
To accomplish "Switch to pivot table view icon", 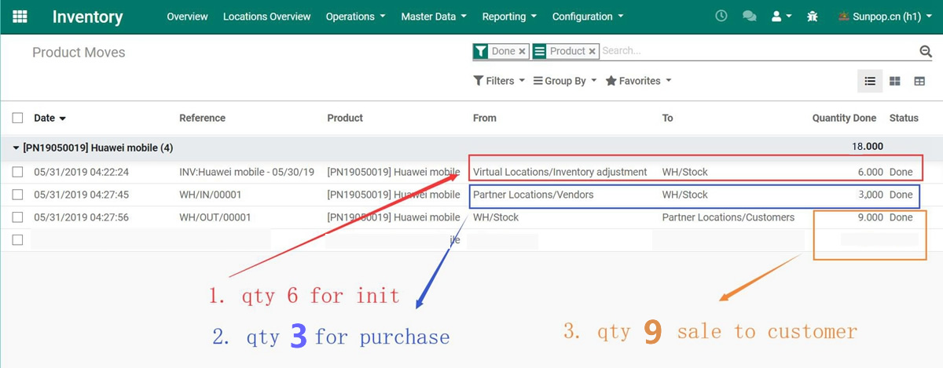I will [x=919, y=81].
